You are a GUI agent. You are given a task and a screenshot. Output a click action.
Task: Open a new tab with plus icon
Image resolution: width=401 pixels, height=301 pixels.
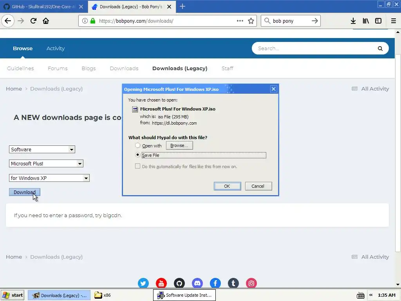[x=182, y=6]
